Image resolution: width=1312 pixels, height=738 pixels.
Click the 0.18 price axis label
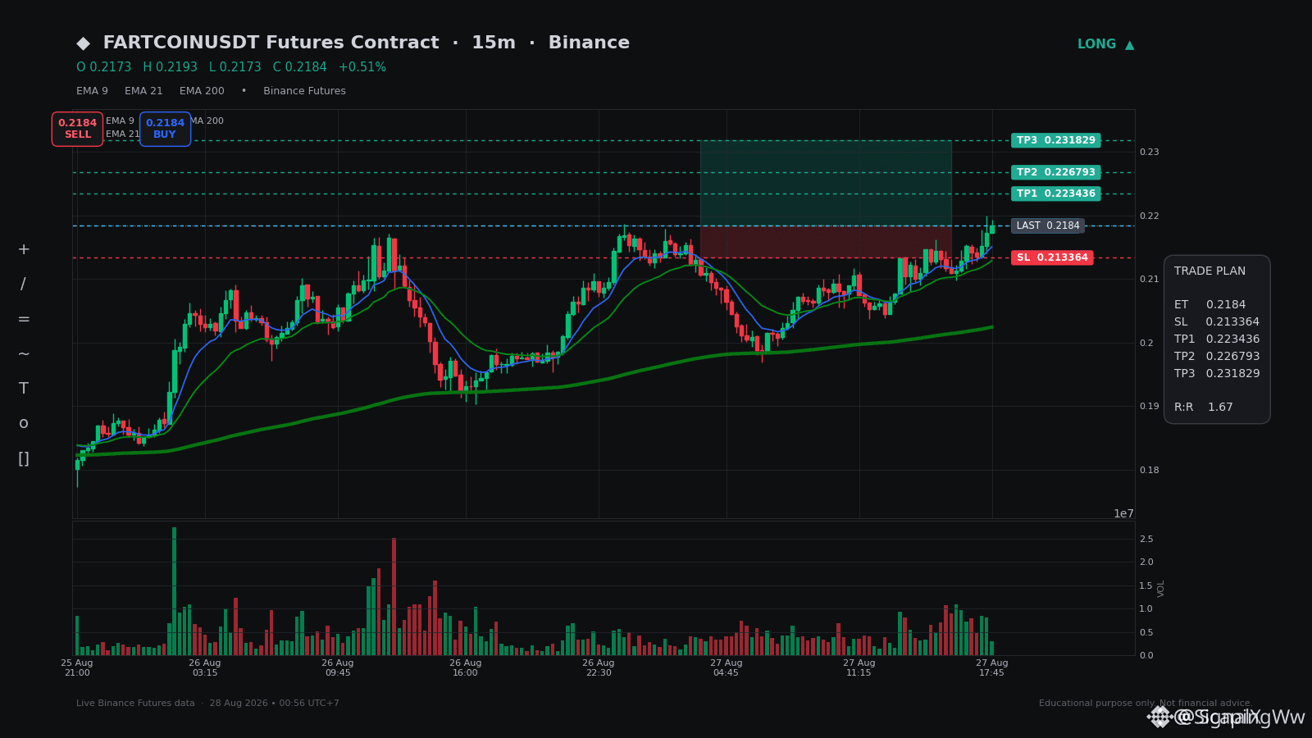[1149, 471]
